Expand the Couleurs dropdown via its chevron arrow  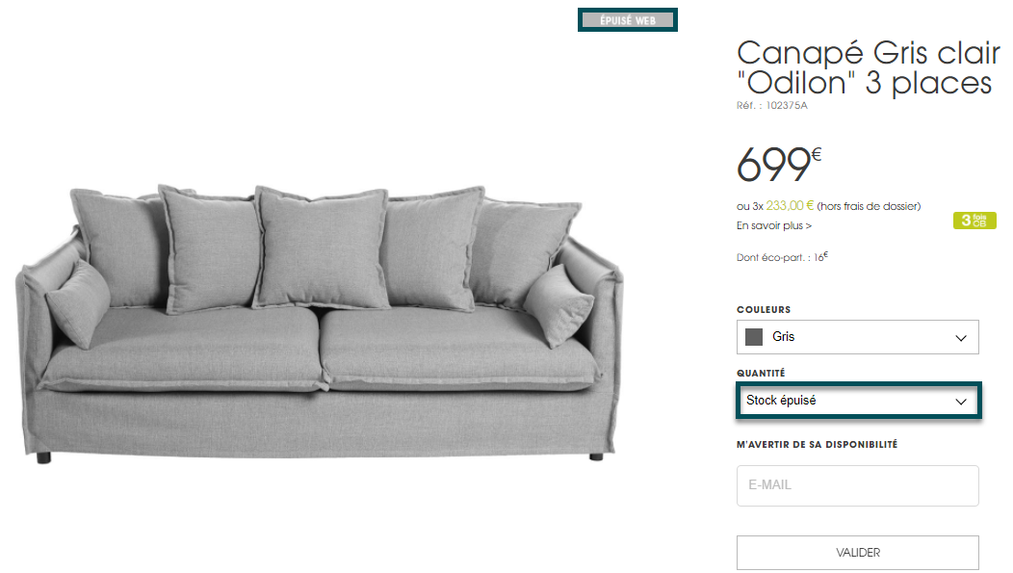click(961, 338)
